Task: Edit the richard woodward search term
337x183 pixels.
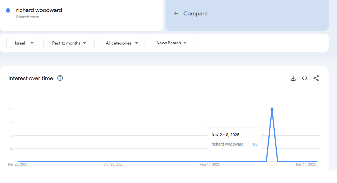Action: (x=39, y=10)
